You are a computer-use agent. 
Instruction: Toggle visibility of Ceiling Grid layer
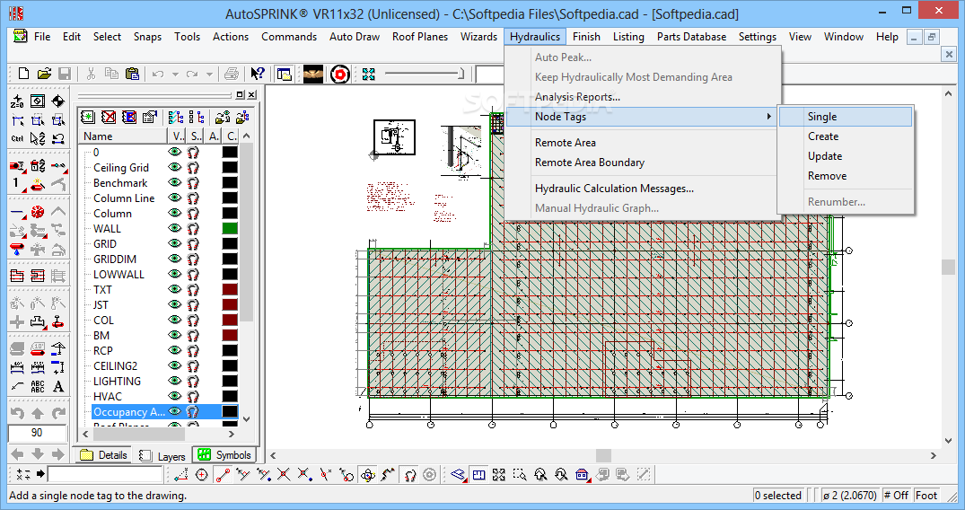(x=175, y=167)
